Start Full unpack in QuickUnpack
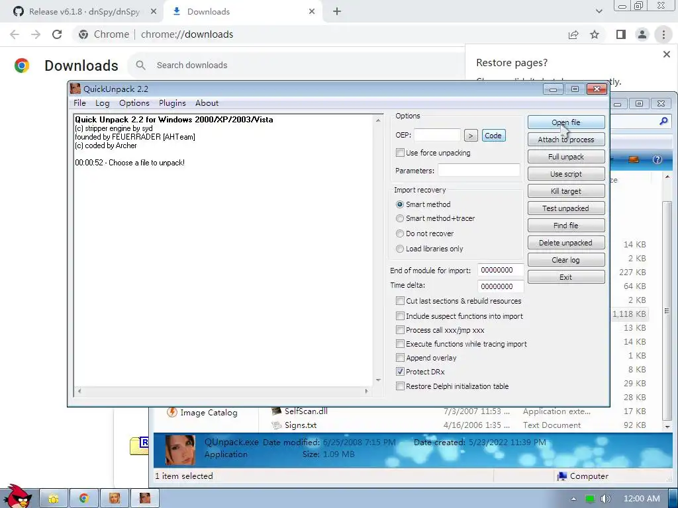Image resolution: width=678 pixels, height=508 pixels. [566, 157]
